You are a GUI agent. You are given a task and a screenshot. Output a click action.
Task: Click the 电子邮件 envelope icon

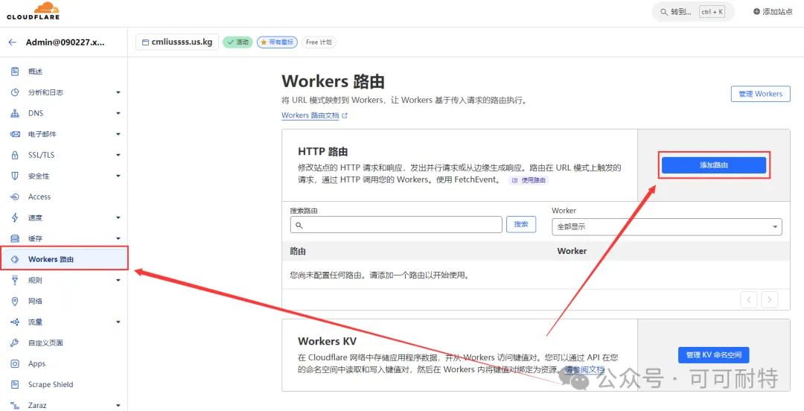point(15,134)
